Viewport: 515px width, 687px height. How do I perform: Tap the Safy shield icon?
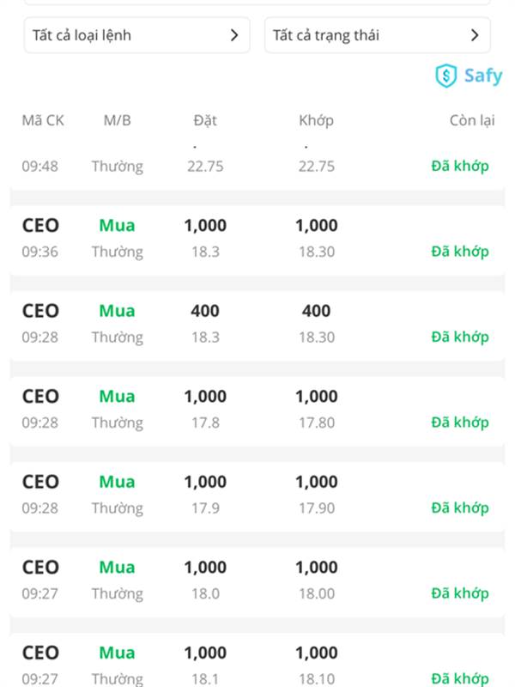446,76
